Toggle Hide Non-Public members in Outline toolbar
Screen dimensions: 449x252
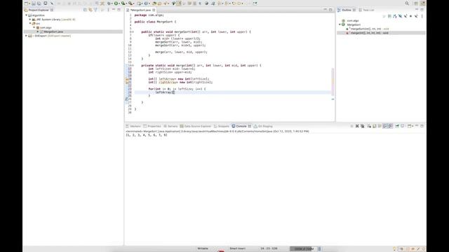coord(410,16)
